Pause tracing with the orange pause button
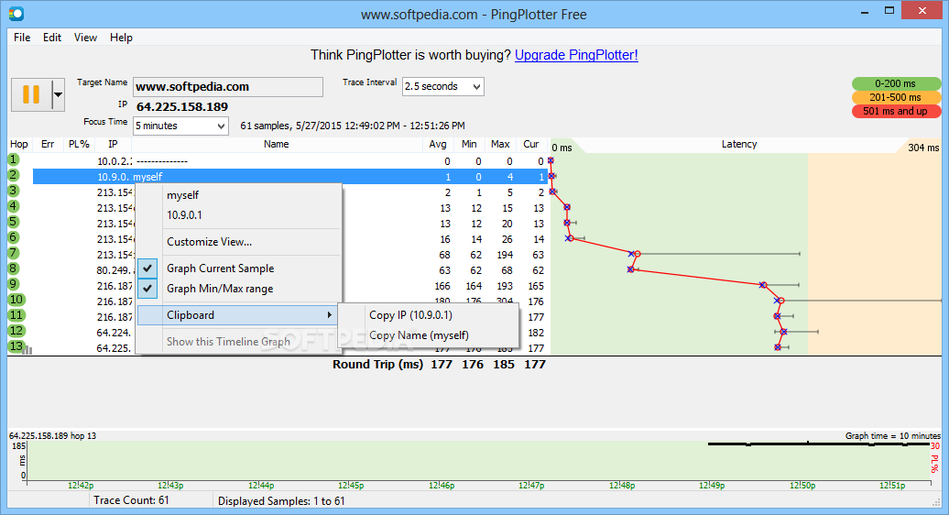The height and width of the screenshot is (515, 949). 31,94
